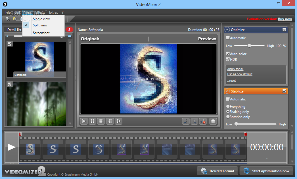Click the video list scroll up arrow
This screenshot has width=297, height=179.
(70, 42)
